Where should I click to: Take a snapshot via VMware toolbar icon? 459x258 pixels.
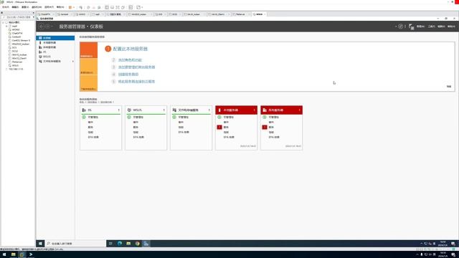pos(88,7)
